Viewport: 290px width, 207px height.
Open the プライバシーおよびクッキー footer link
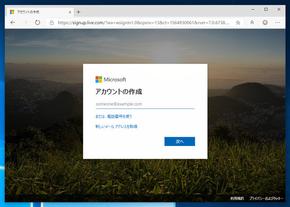click(266, 198)
